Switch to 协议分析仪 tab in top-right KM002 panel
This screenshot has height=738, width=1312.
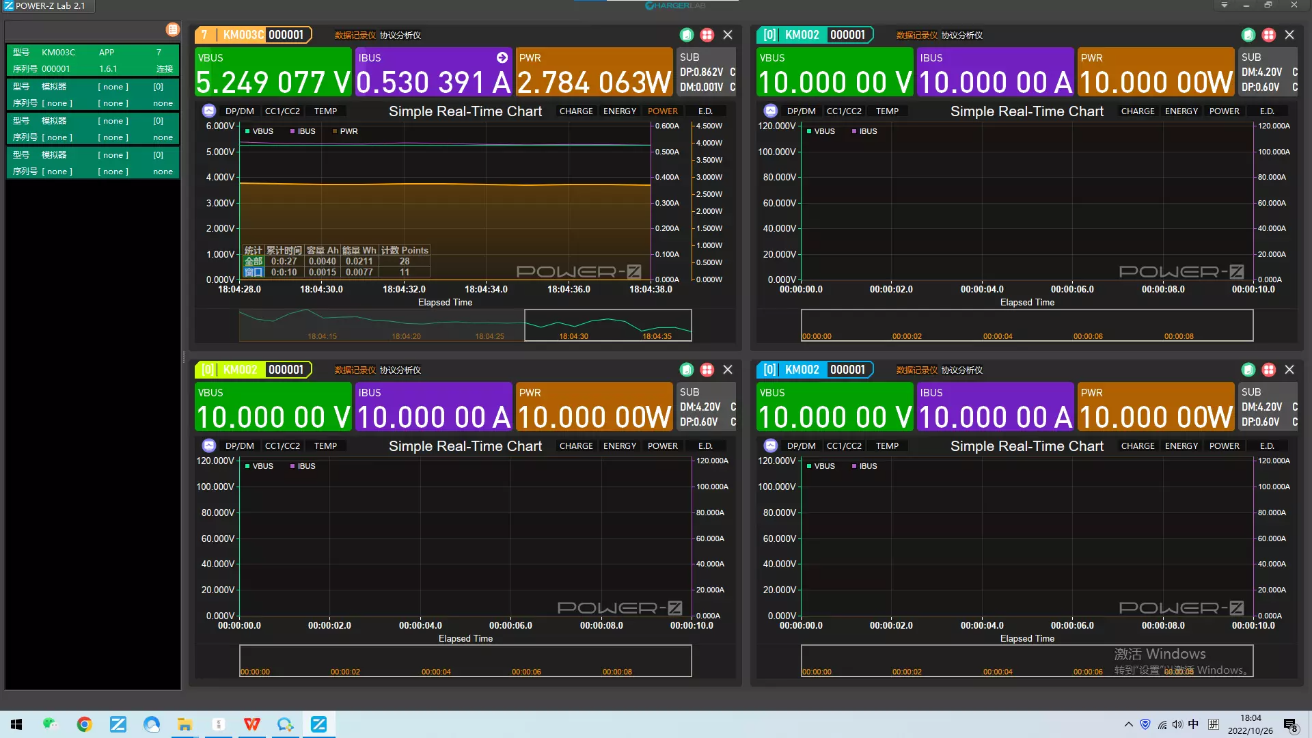click(x=962, y=36)
